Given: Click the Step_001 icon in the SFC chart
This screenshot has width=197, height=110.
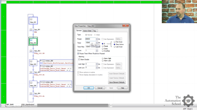Looking at the screenshot, I should pyautogui.click(x=31, y=19).
